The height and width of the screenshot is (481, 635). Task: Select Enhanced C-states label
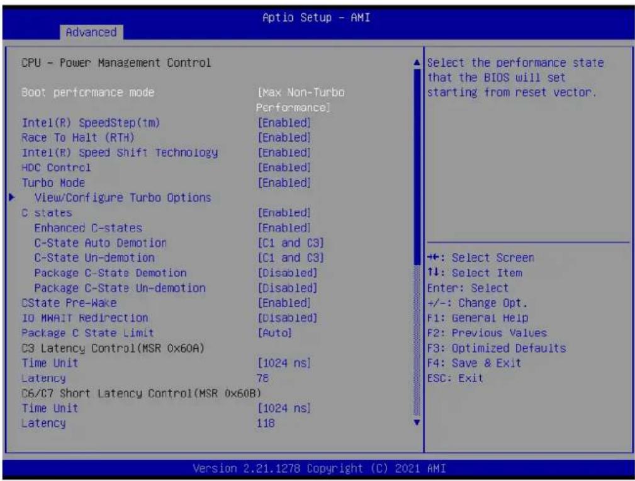88,228
